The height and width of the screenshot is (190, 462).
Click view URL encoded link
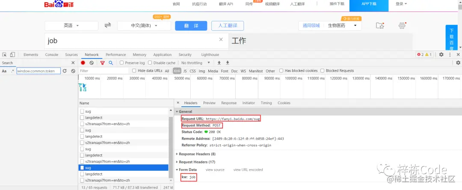[248, 170]
